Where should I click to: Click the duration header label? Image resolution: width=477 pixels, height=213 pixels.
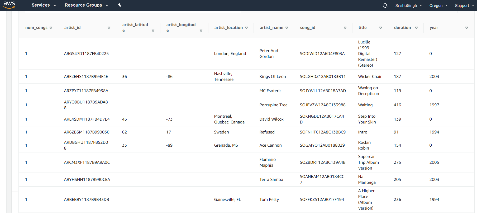tap(403, 28)
